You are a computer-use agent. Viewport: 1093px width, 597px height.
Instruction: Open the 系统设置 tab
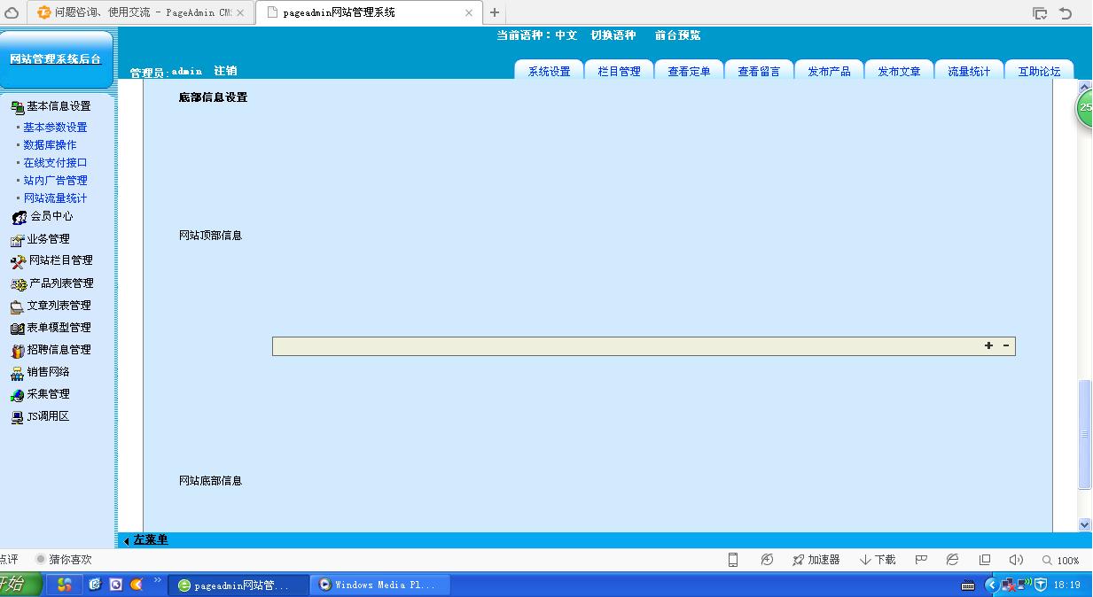[x=549, y=71]
